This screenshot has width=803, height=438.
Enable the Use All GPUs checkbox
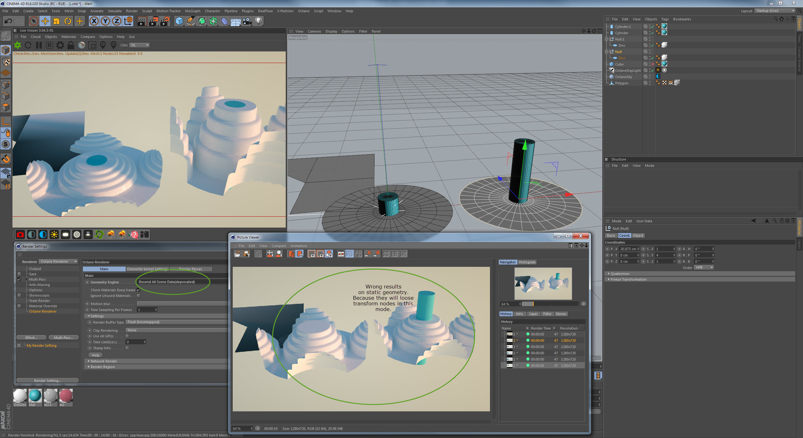[x=127, y=336]
